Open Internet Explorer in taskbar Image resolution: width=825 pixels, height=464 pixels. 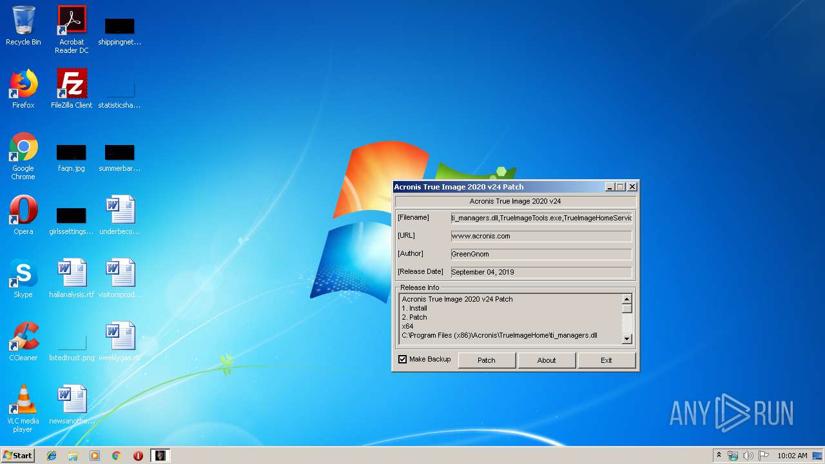[x=52, y=456]
